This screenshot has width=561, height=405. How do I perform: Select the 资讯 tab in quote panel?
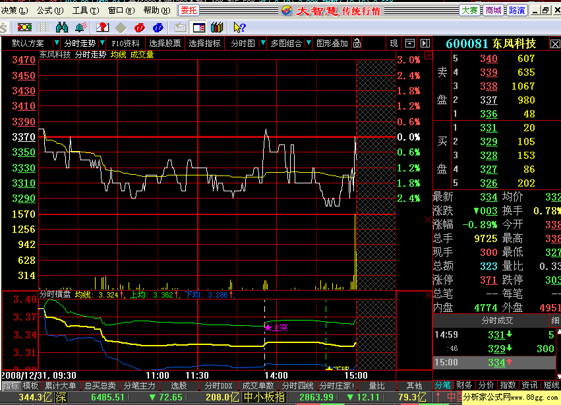(x=529, y=385)
